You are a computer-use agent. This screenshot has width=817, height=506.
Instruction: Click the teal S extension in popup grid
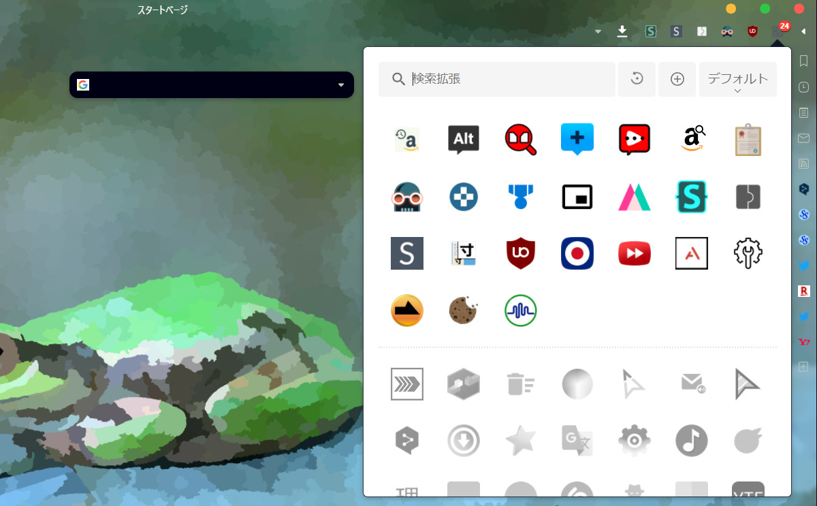691,197
